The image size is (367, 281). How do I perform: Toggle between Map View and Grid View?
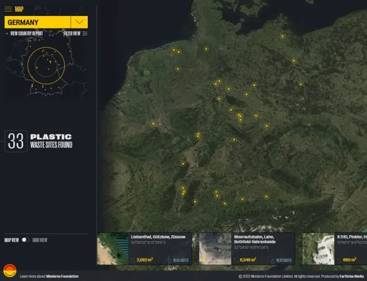pos(25,240)
